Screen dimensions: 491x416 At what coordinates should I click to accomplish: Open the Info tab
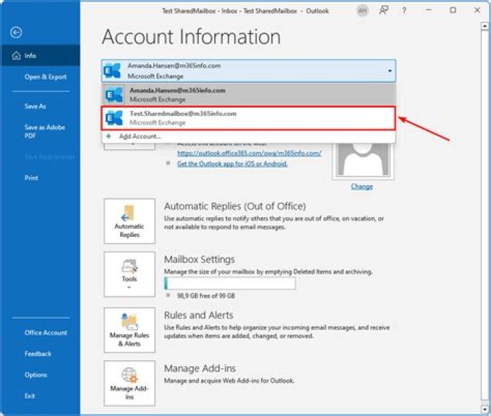[40, 56]
